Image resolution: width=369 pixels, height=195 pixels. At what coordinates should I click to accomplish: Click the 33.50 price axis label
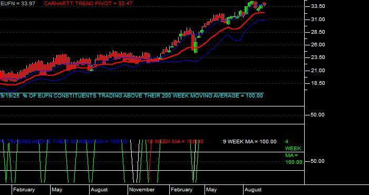[x=318, y=6]
